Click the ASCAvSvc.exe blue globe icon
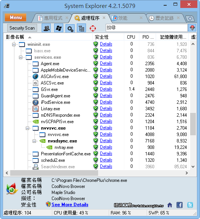The width and height of the screenshot is (200, 219). 36,77
